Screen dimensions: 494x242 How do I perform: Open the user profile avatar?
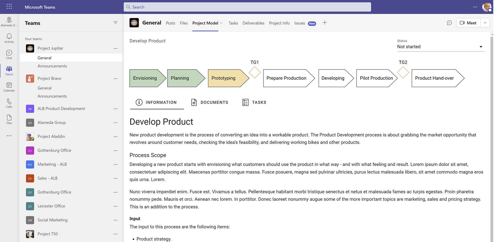(487, 7)
